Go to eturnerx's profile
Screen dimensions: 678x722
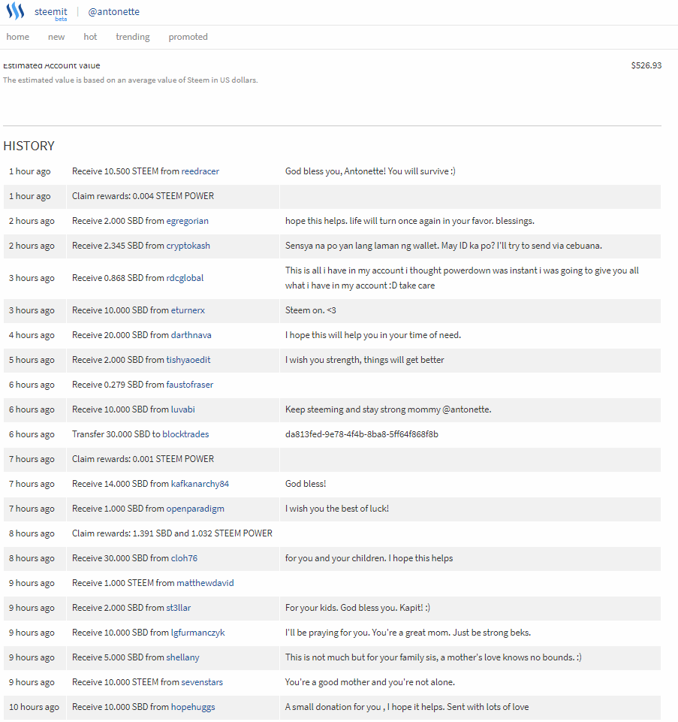(188, 310)
